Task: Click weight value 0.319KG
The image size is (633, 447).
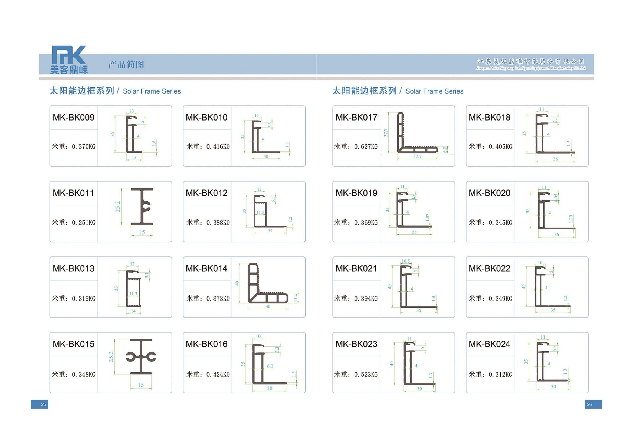Action: coord(84,298)
